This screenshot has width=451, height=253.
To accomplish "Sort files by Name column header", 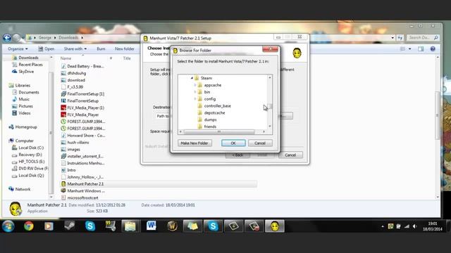I will point(66,58).
